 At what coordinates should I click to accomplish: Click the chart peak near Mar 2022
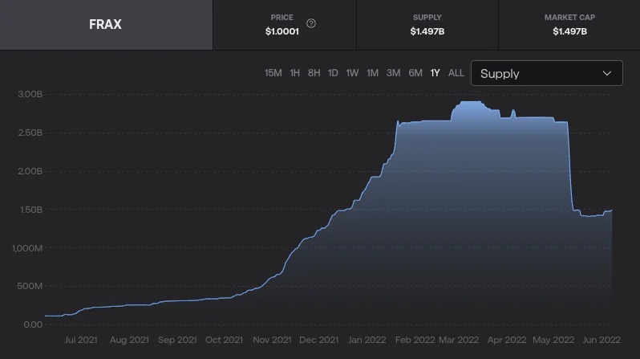tap(469, 103)
